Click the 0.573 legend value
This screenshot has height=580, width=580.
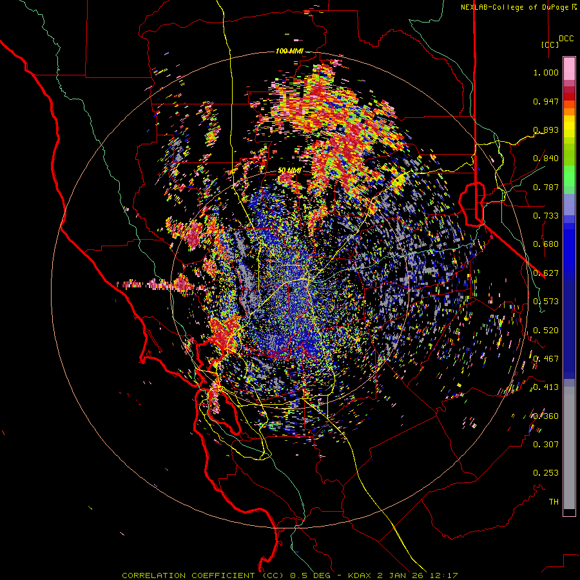[x=546, y=302]
